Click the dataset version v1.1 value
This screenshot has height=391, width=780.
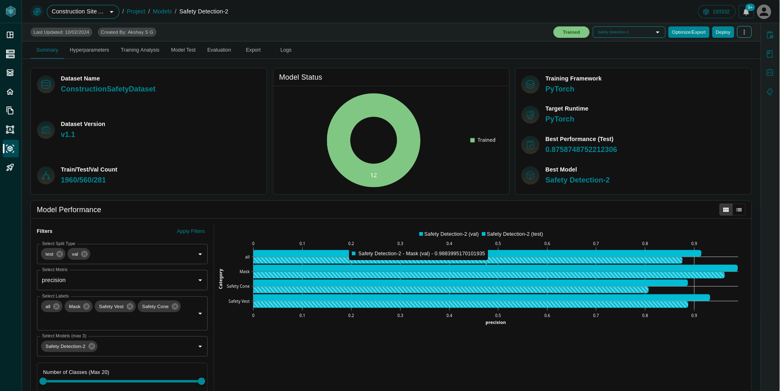point(68,135)
